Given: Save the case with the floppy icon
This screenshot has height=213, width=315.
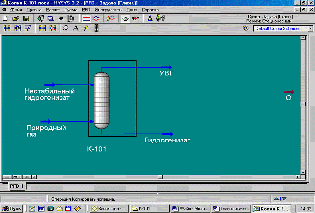Looking at the screenshot, I should pyautogui.click(x=26, y=18).
